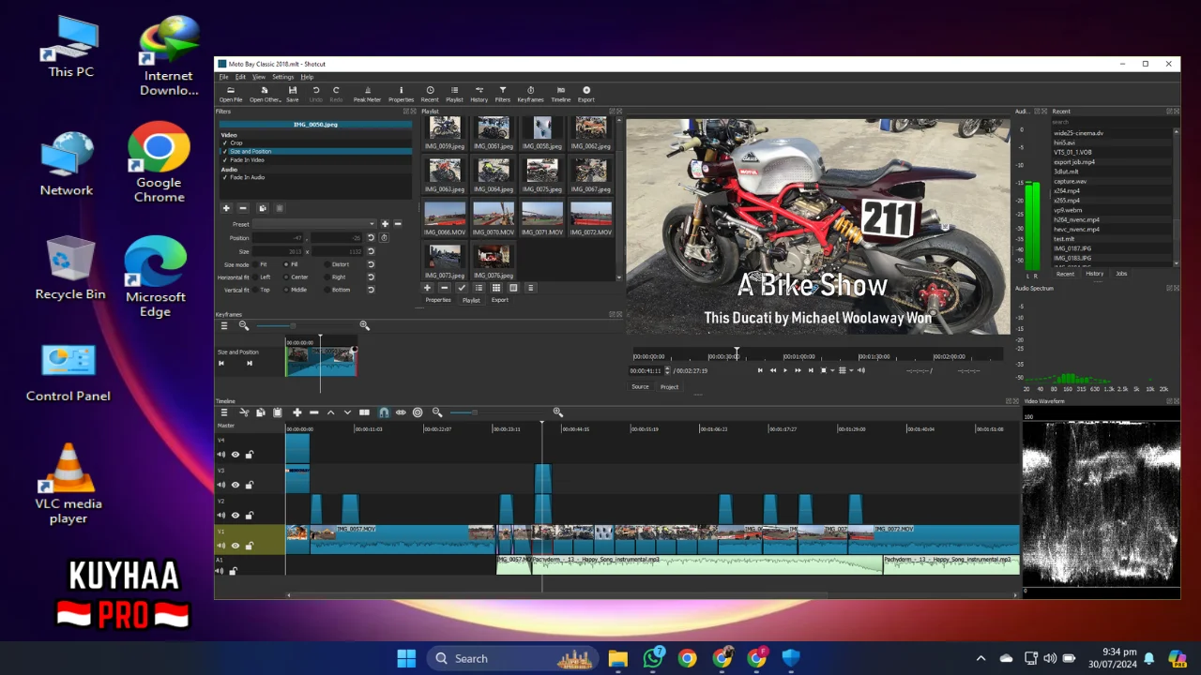Click the Open File toolbar icon
Viewport: 1201px width, 675px height.
coord(231,94)
